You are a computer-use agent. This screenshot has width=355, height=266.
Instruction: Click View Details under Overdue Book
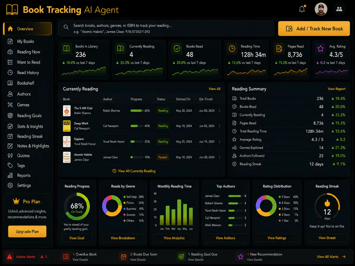80,259
